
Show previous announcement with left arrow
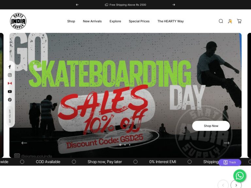tap(77, 5)
